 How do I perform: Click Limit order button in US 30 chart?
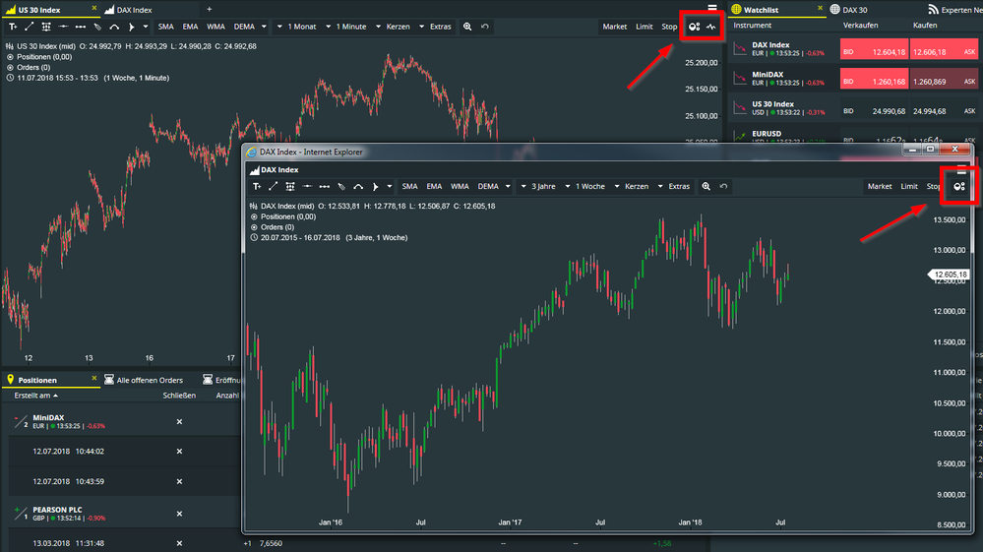pyautogui.click(x=644, y=27)
